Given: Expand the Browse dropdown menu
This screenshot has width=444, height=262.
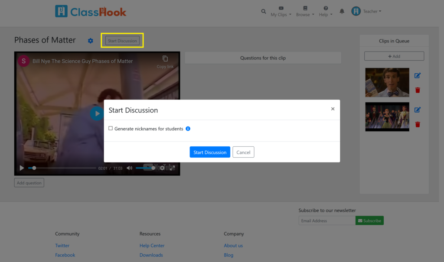Looking at the screenshot, I should coord(305,12).
